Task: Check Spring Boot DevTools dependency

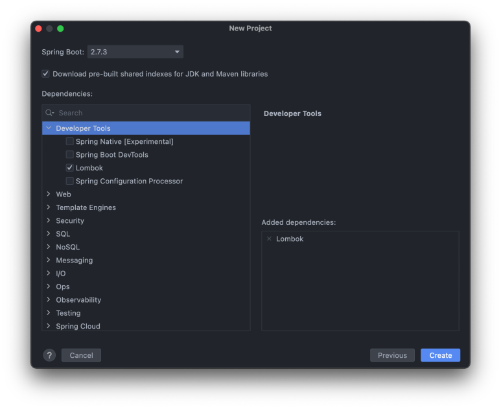Action: [69, 155]
